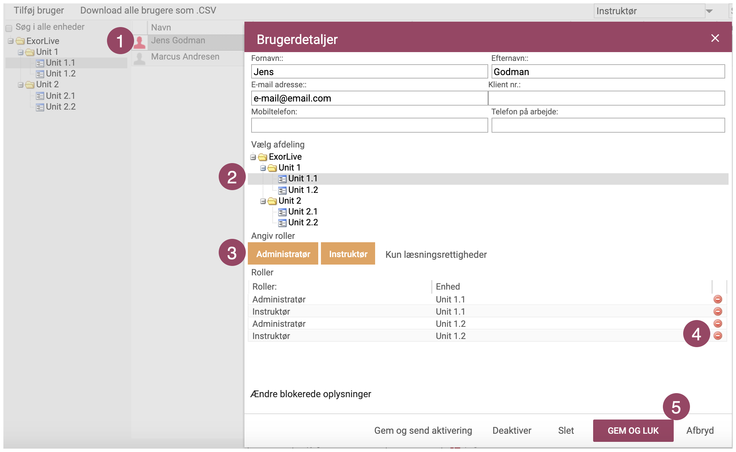
Task: Click Download alle brugere som .CSV
Action: pyautogui.click(x=148, y=10)
